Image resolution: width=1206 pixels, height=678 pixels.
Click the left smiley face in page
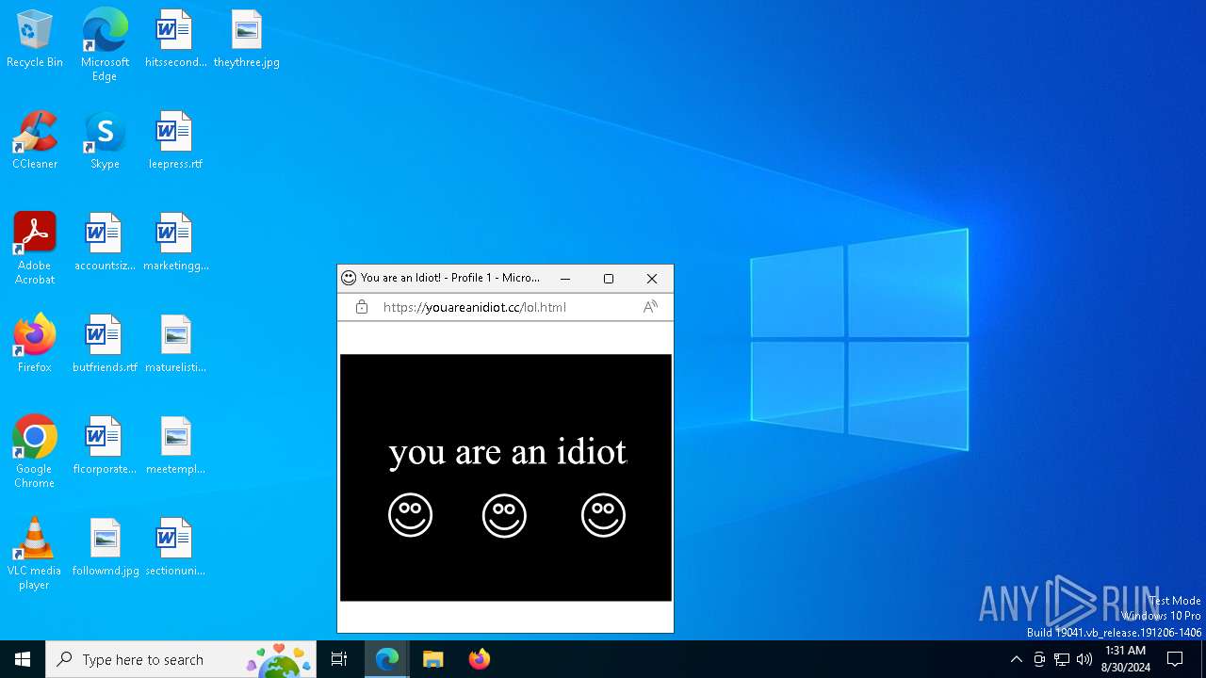click(411, 515)
